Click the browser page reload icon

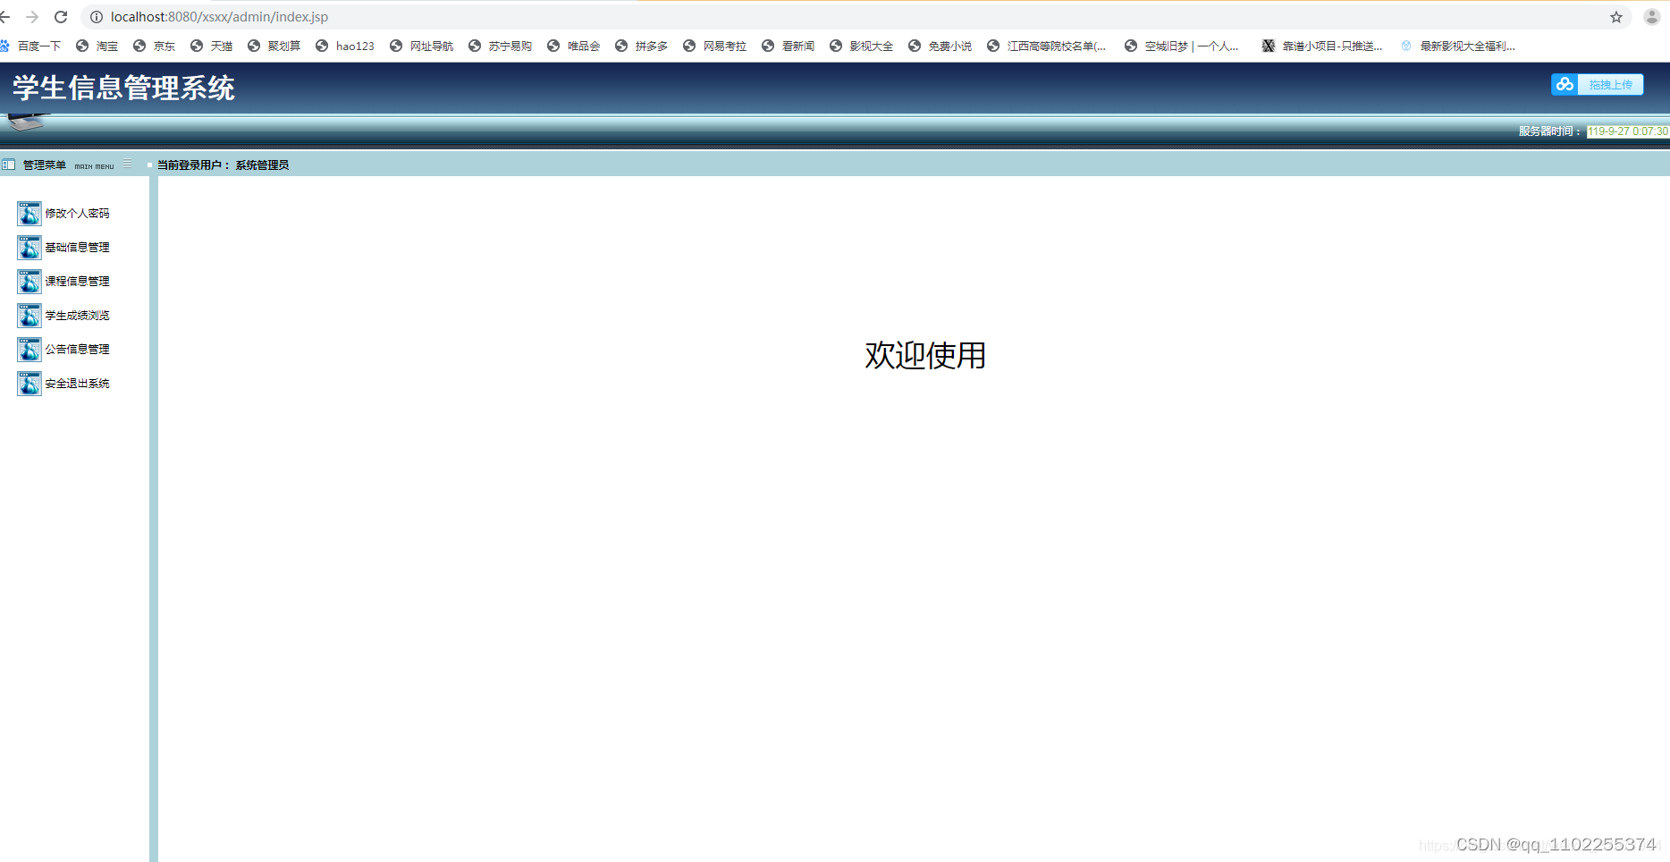point(60,16)
